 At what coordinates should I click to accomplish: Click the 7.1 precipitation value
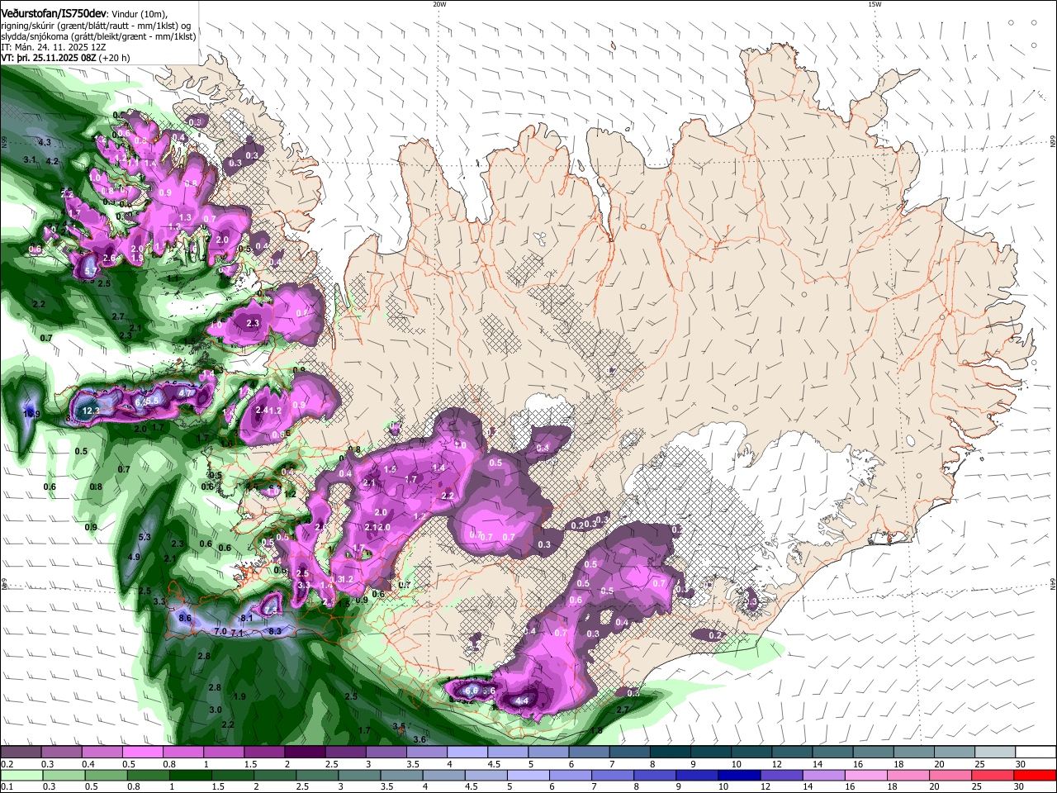point(237,633)
